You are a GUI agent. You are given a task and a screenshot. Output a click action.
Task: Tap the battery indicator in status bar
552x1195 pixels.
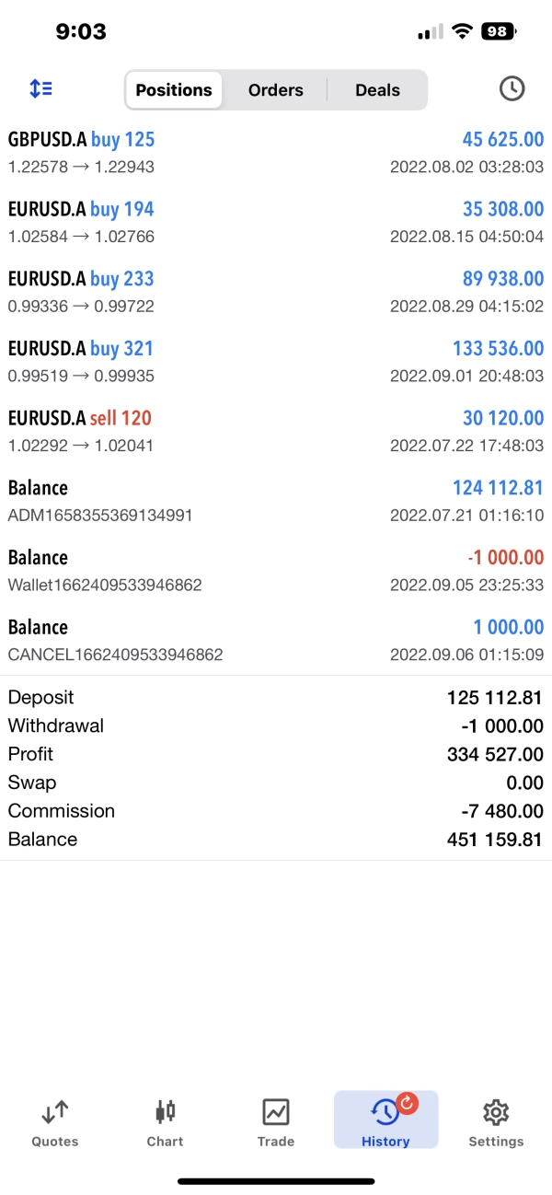click(497, 31)
